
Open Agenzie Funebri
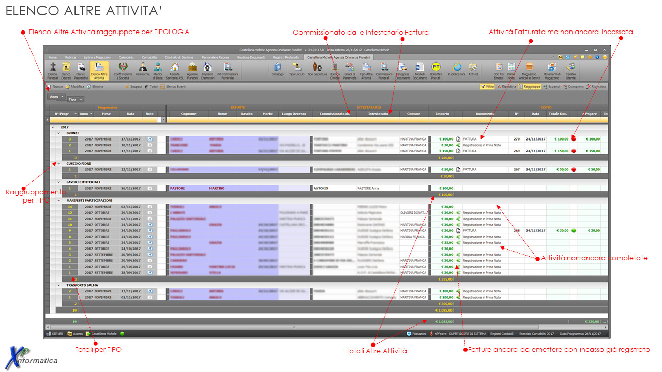(192, 71)
